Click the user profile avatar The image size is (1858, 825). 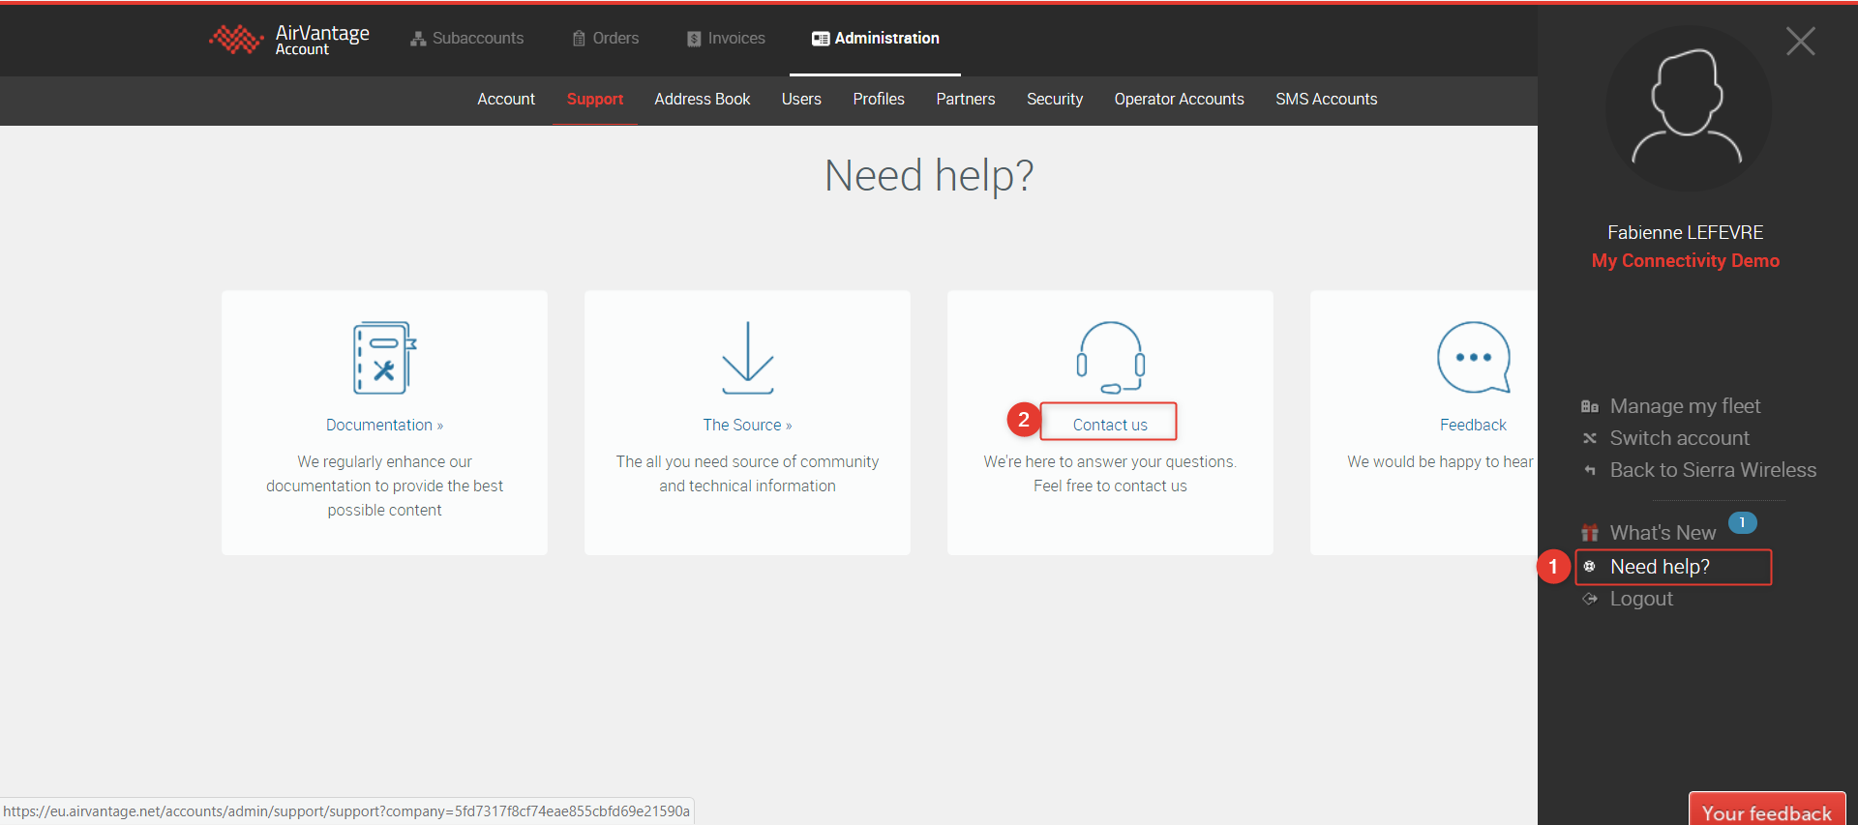[1687, 108]
